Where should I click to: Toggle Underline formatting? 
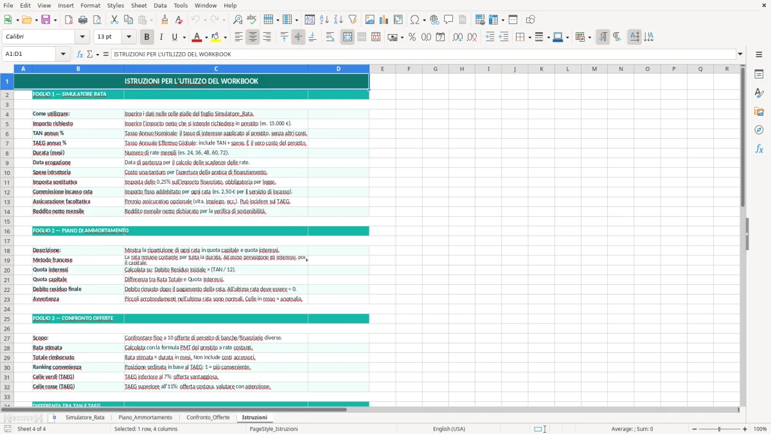[x=174, y=37]
